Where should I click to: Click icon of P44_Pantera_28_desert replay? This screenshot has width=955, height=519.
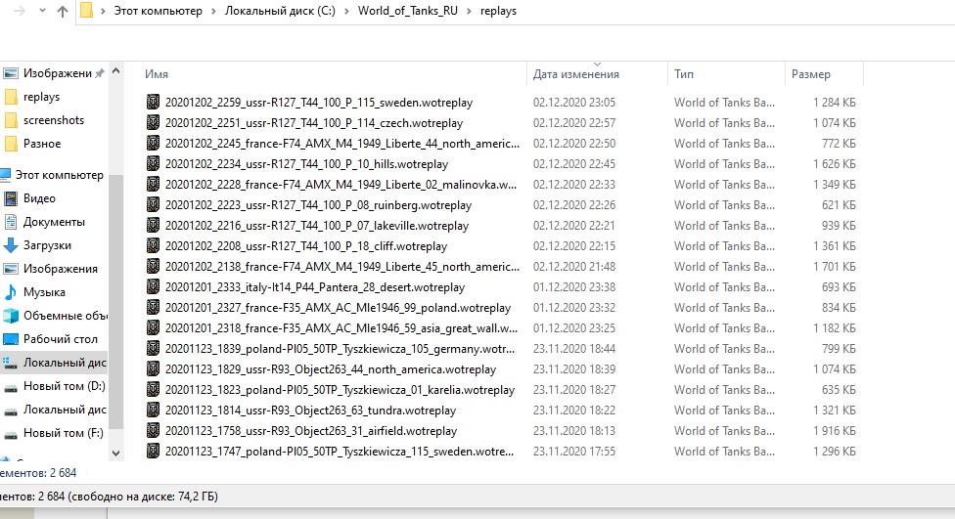pyautogui.click(x=153, y=287)
